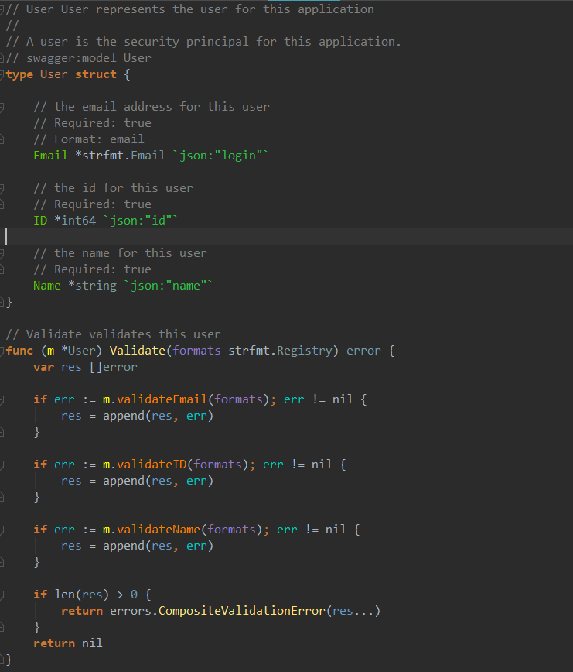Collapse the 'the id for this user' comment

pos(2,188)
